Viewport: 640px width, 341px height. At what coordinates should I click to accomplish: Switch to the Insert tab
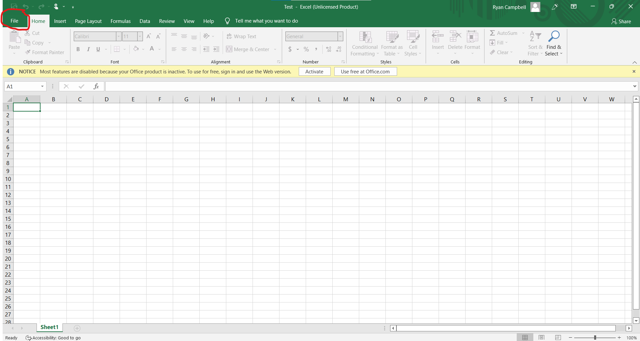pos(60,21)
